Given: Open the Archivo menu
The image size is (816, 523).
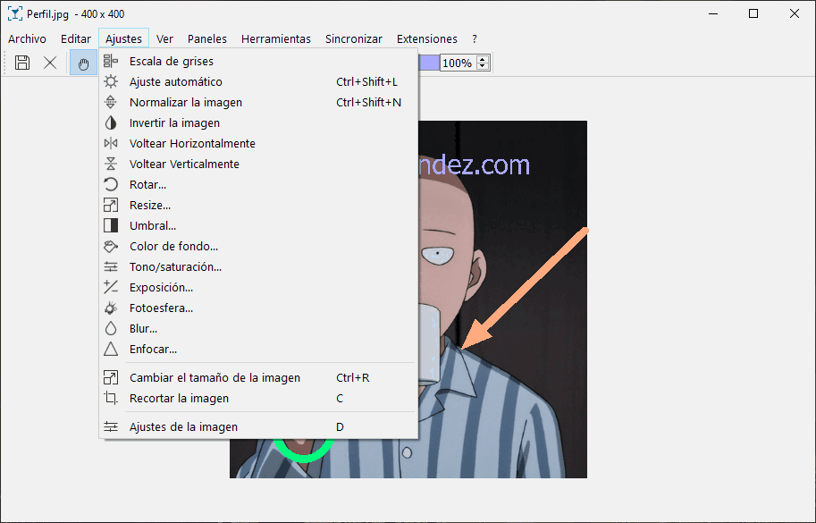Looking at the screenshot, I should tap(27, 39).
